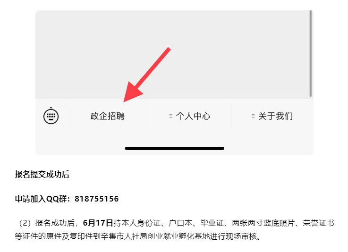Click the empty gray chat area
This screenshot has height=252, width=348.
[172, 55]
